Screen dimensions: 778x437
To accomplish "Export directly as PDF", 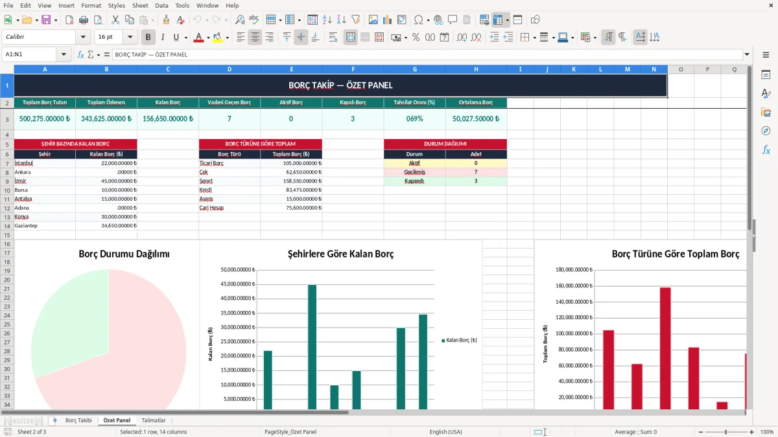I will click(x=69, y=20).
